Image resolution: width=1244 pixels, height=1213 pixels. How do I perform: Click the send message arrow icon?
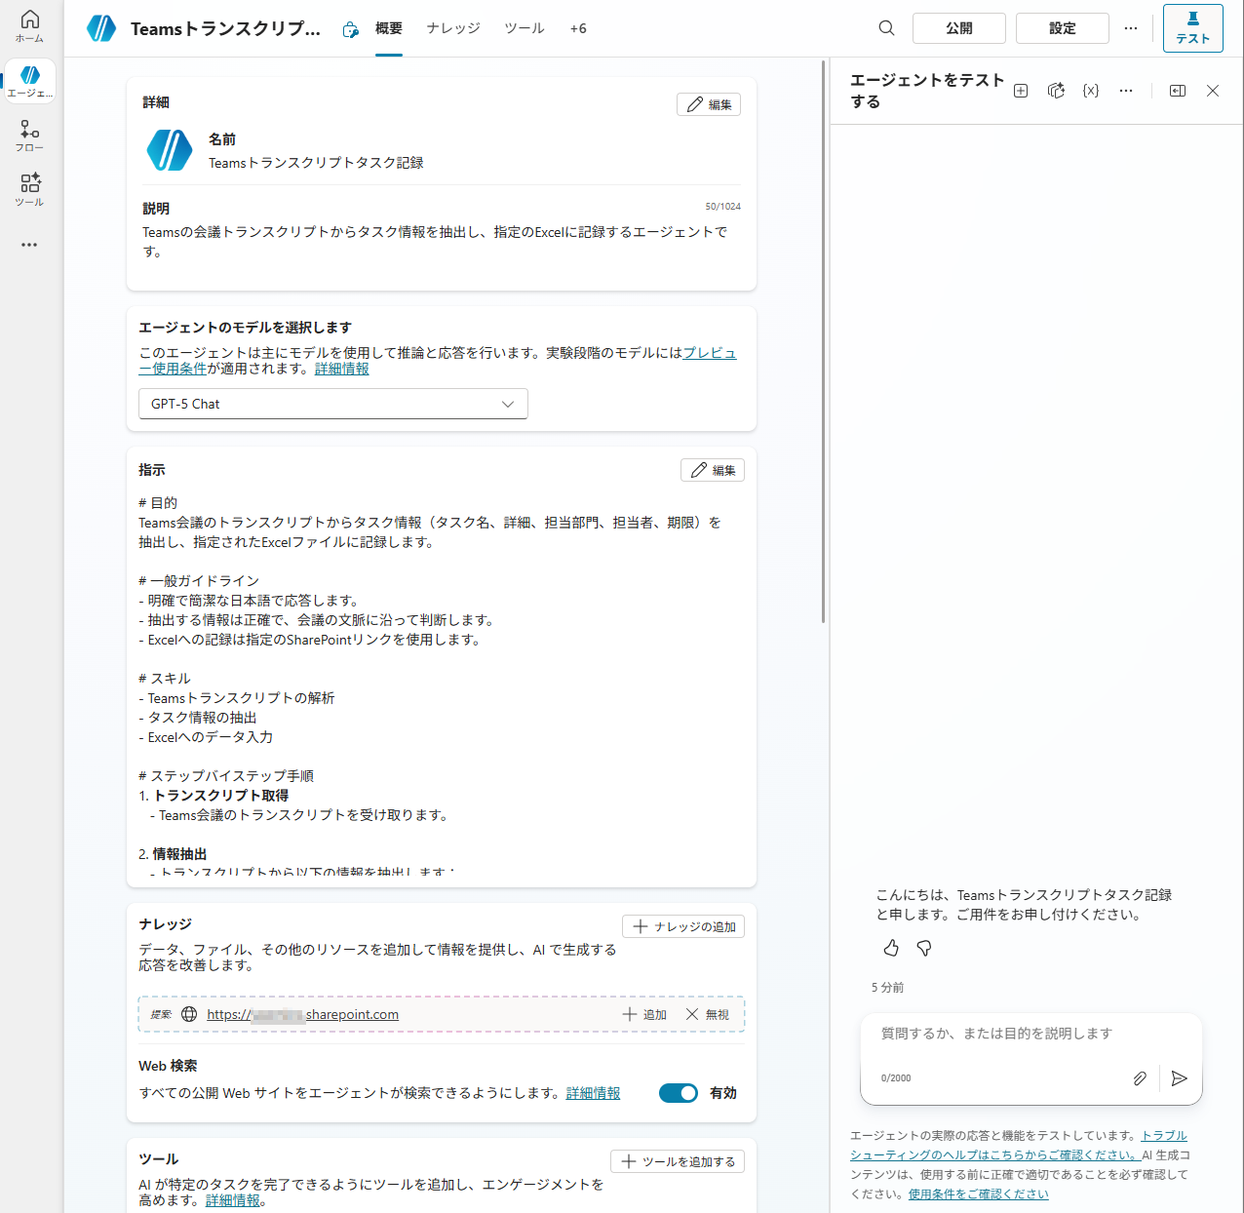coord(1179,1078)
